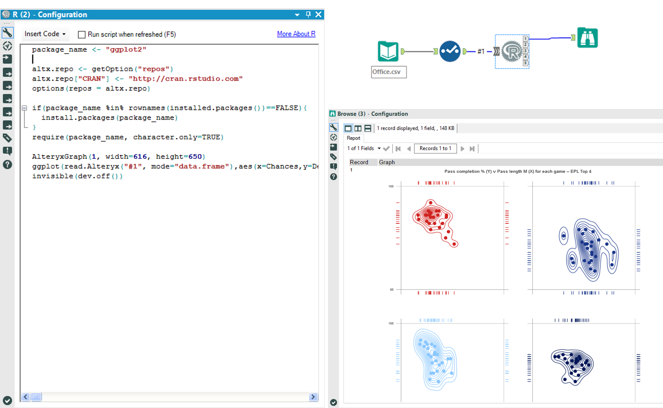Jump to the last record
Image resolution: width=663 pixels, height=408 pixels.
(x=472, y=149)
